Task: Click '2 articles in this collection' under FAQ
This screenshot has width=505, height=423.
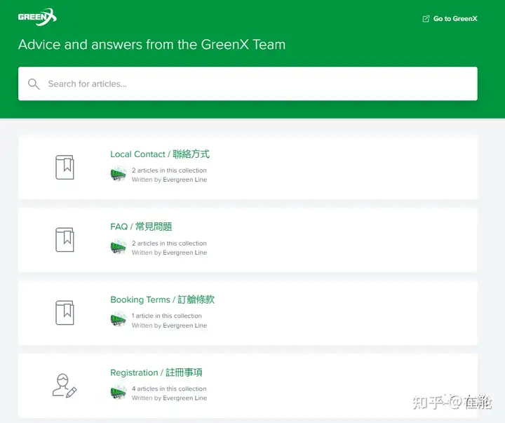Action: click(169, 243)
